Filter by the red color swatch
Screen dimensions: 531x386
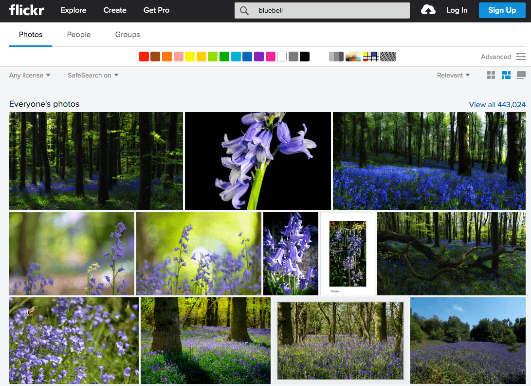tap(144, 57)
